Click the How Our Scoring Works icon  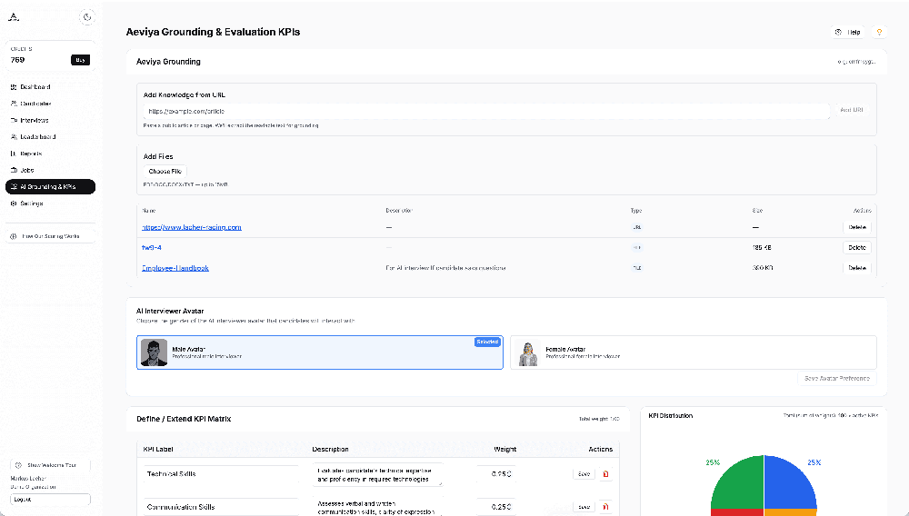(14, 236)
